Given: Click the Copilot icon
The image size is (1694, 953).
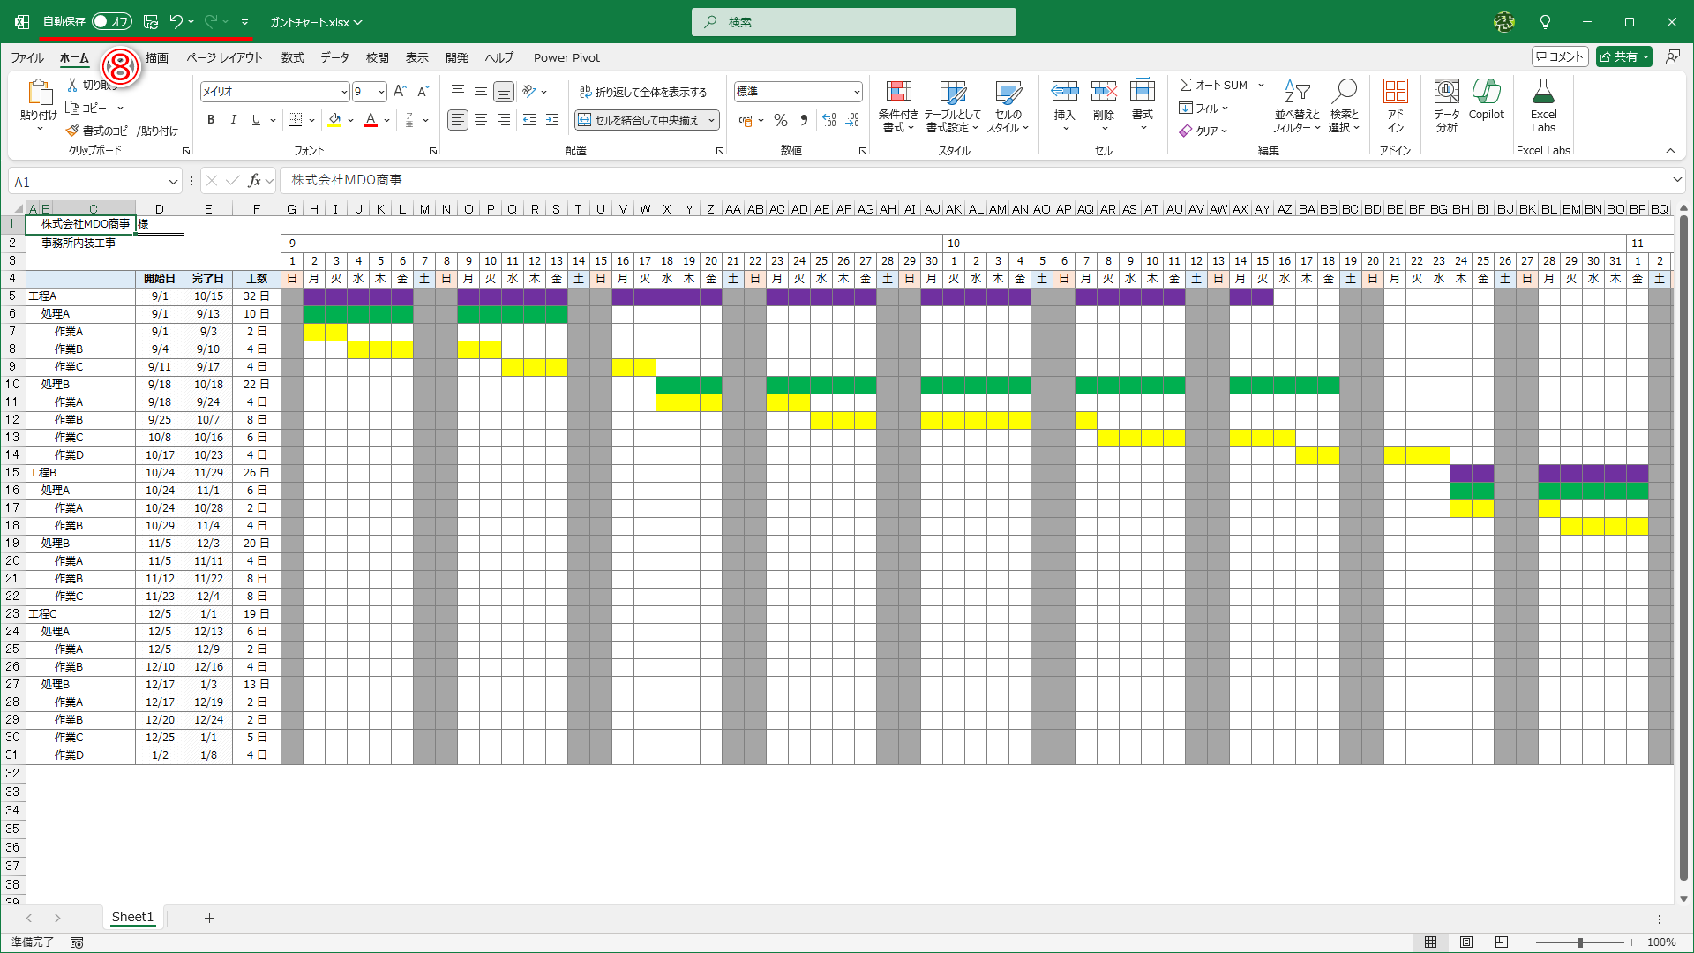Looking at the screenshot, I should click(1486, 93).
